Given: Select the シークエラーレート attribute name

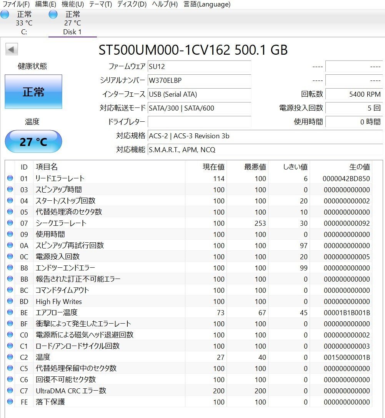Looking at the screenshot, I should point(61,223).
